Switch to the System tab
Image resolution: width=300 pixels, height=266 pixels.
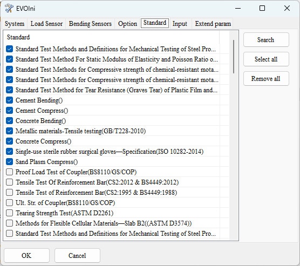tap(15, 24)
